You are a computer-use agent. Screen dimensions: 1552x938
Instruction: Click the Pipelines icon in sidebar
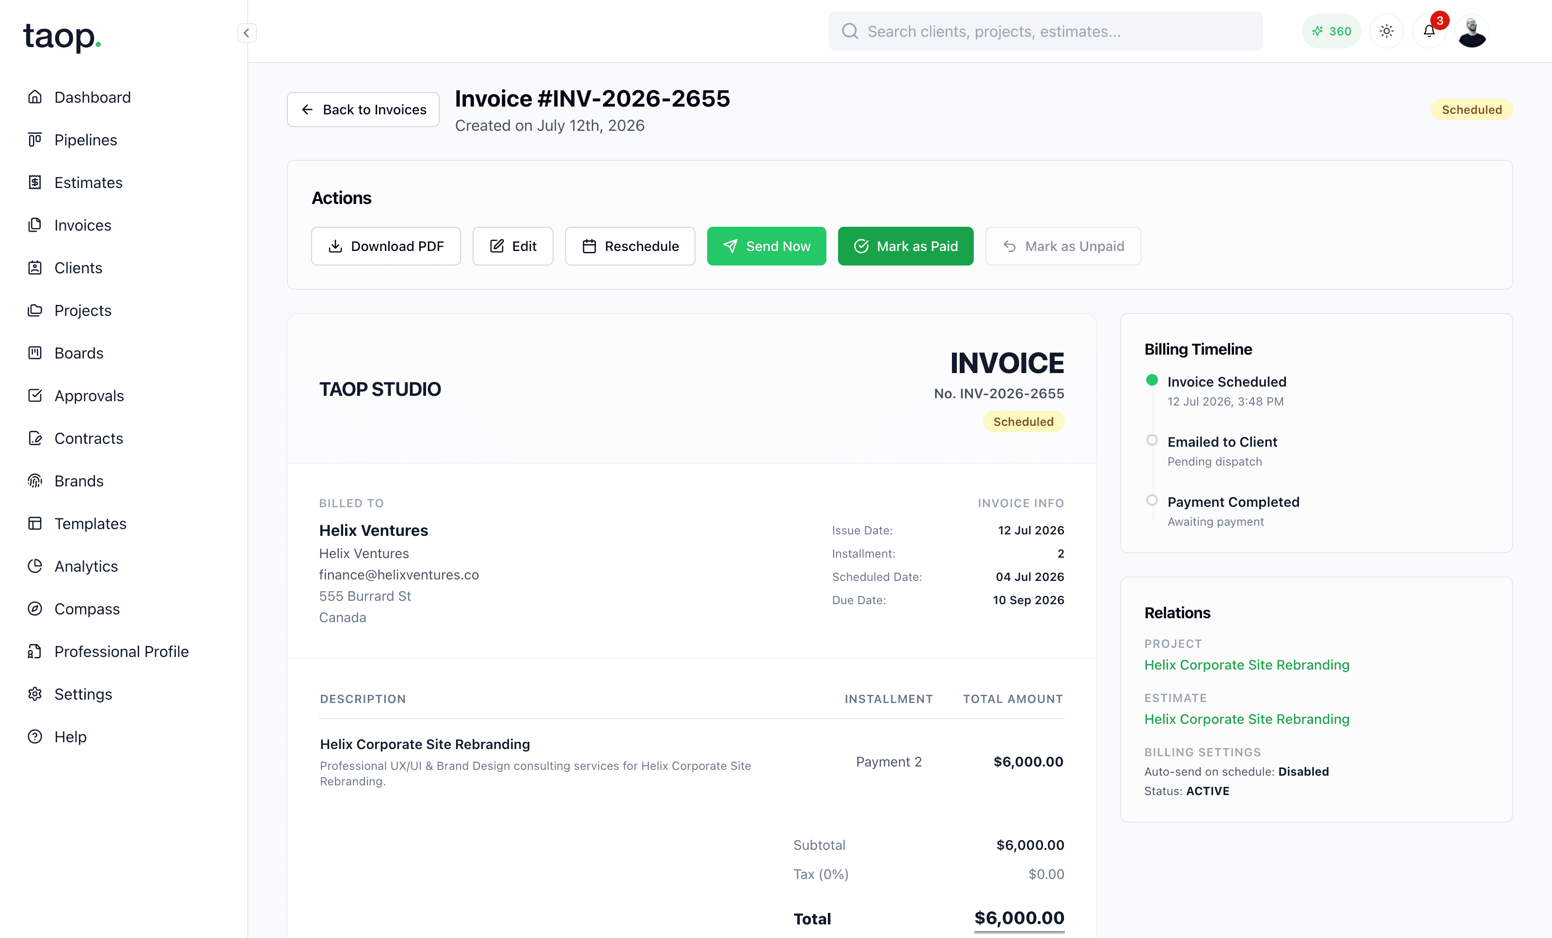35,140
